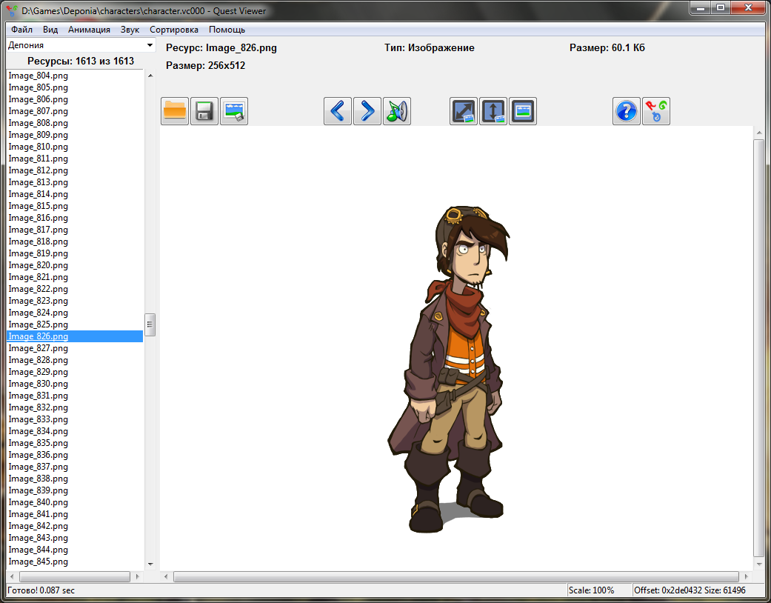Click the floppy disk save icon
This screenshot has width=771, height=603.
(204, 111)
